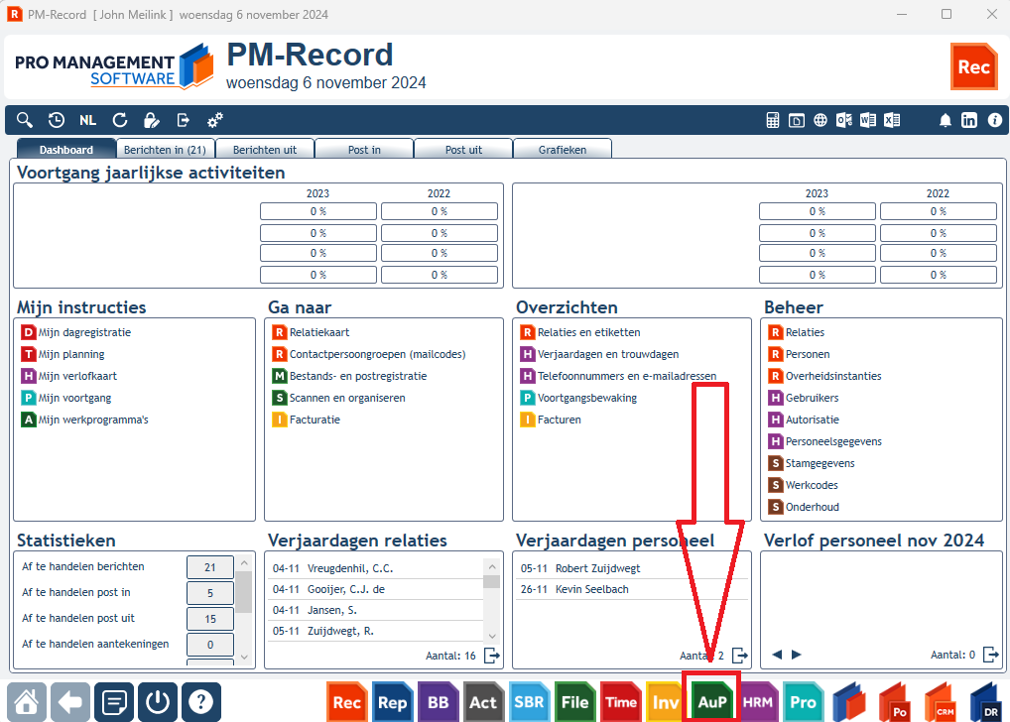Expand Verjaardagen relaties list via export arrow
The width and height of the screenshot is (1010, 722).
(491, 656)
